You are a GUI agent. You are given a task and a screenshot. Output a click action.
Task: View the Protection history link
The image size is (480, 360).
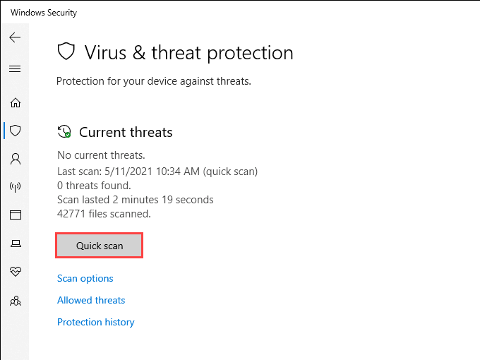click(96, 322)
